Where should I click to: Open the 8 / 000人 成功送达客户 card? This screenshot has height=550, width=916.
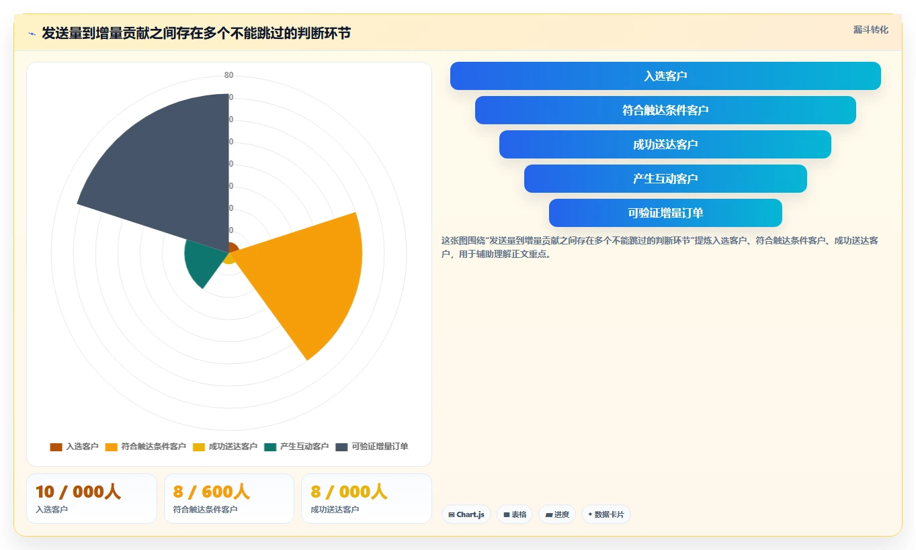click(366, 498)
